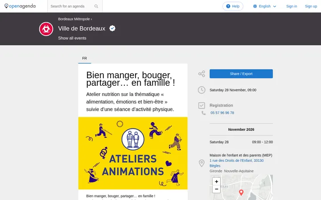The image size is (321, 200).
Task: Call registration number 05 57 96 96 78
Action: [222, 113]
